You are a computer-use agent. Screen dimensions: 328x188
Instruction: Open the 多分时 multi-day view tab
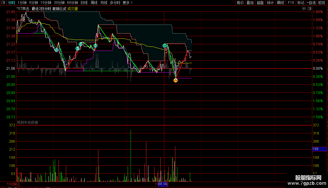point(115,3)
